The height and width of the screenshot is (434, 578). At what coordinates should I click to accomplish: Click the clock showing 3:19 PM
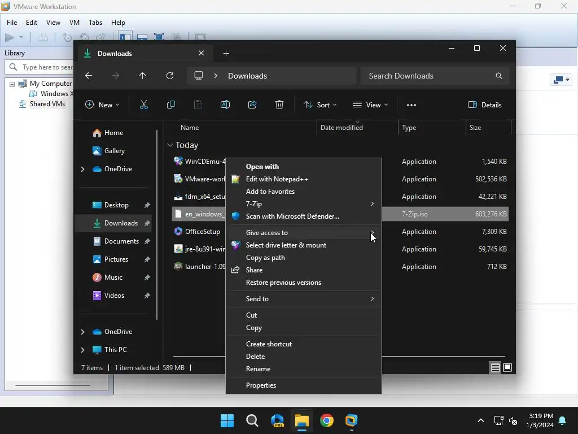point(540,416)
